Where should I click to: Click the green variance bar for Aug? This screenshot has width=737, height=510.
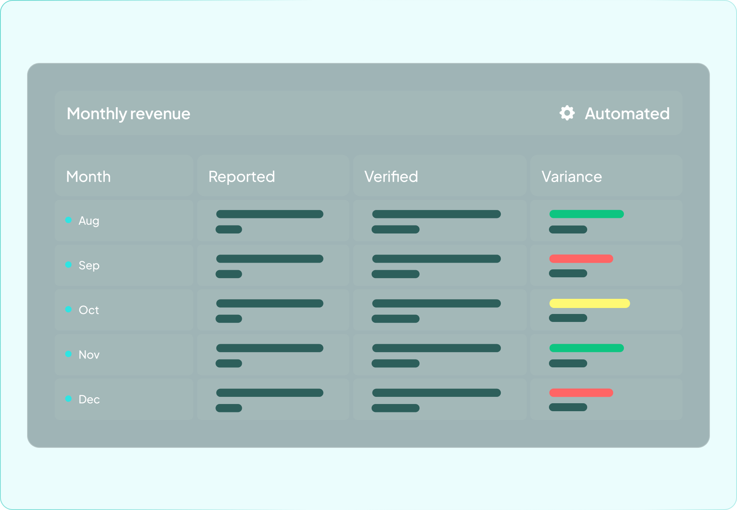(586, 214)
